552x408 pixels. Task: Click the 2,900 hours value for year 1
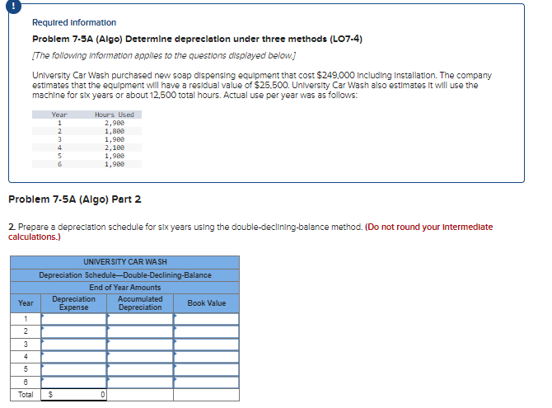coord(115,123)
